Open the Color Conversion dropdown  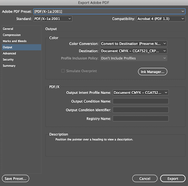[133, 44]
